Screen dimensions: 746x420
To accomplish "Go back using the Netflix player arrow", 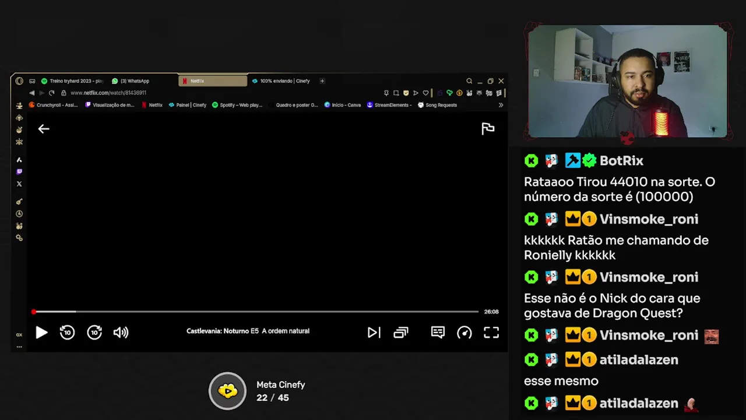I will [44, 129].
